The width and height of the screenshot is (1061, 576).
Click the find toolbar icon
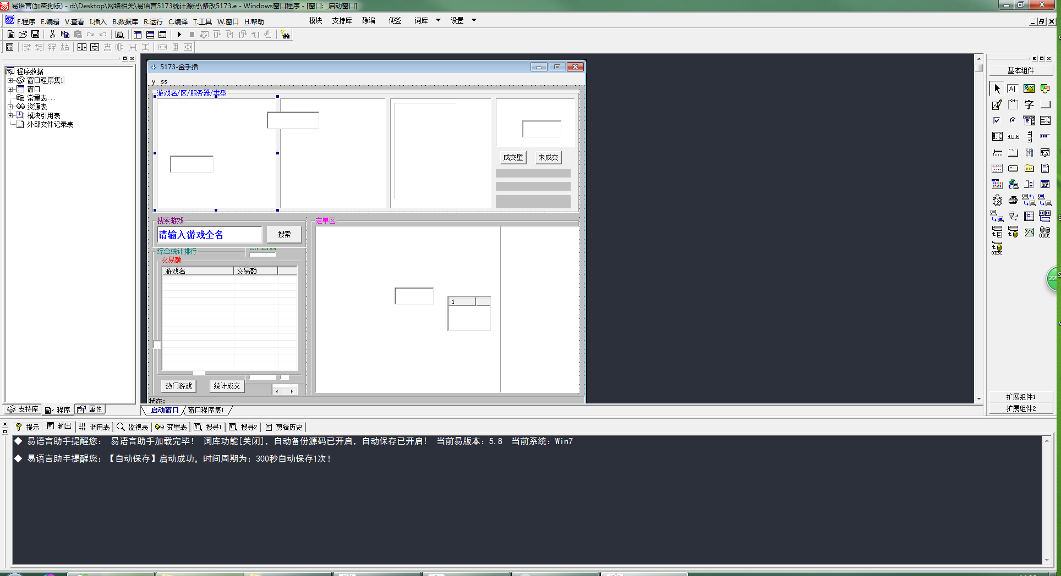tap(119, 35)
